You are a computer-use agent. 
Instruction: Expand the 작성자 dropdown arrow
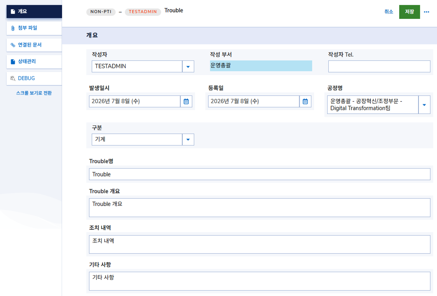tap(188, 67)
